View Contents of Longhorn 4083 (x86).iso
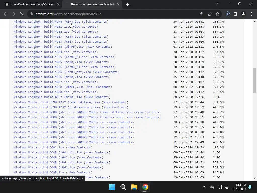Screen dimensions: 257x193 point(95,42)
